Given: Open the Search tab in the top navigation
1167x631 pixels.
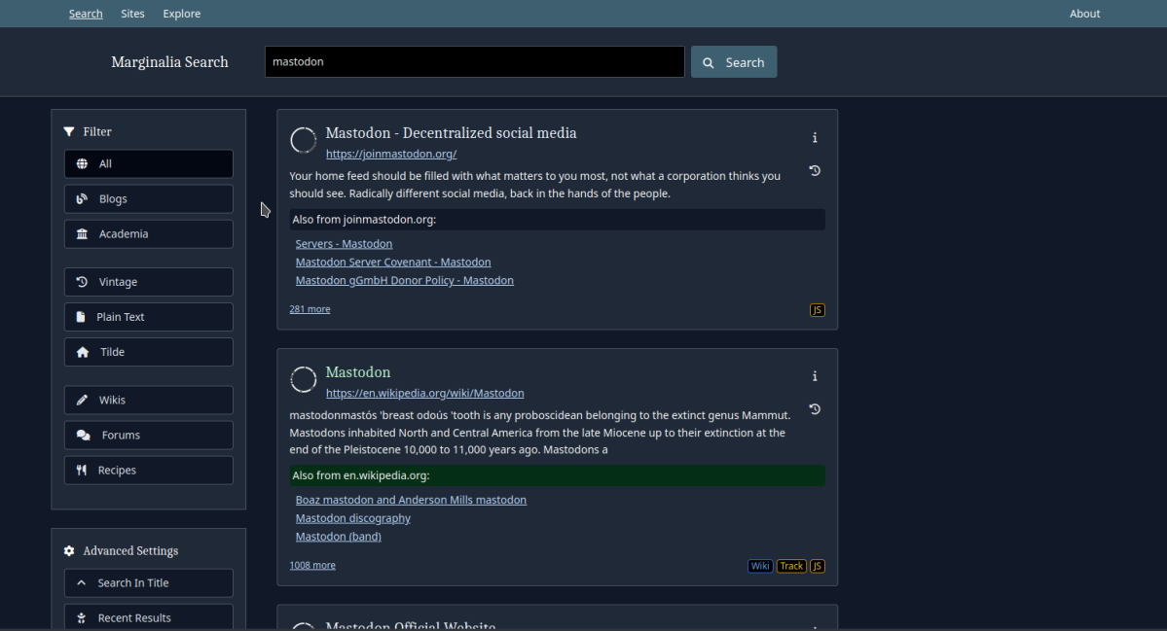Looking at the screenshot, I should point(86,14).
